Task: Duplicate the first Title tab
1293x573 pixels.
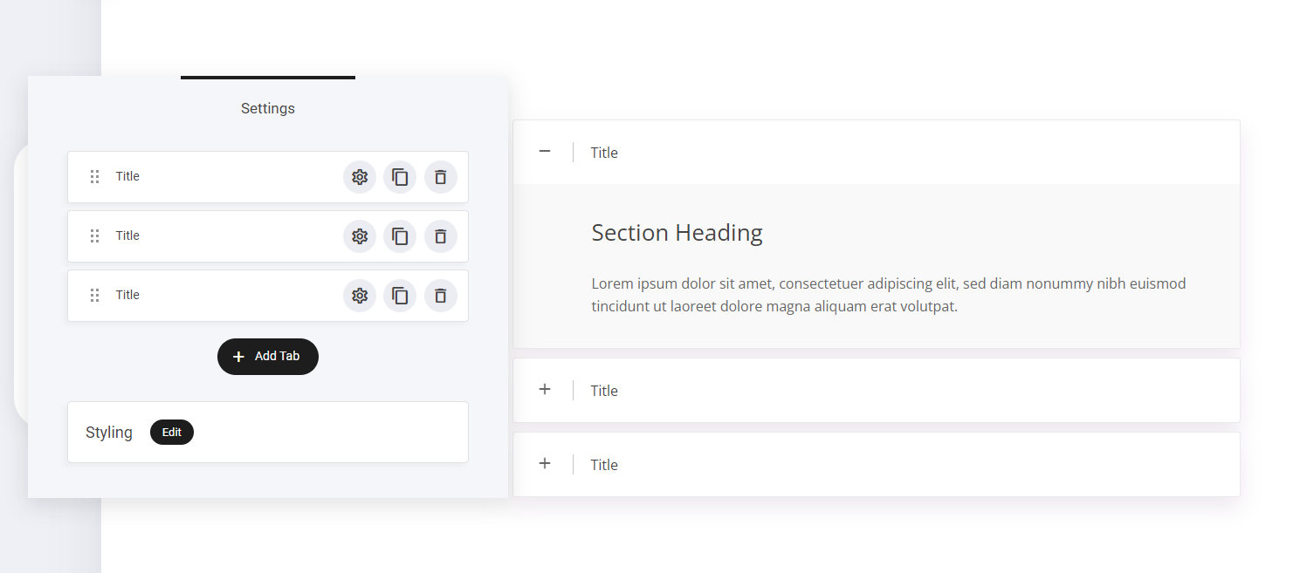Action: coord(400,177)
